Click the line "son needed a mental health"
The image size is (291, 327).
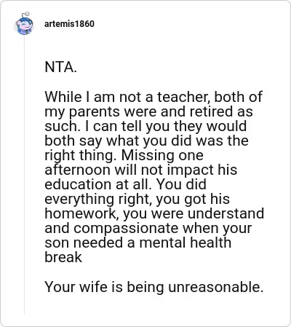[x=137, y=243]
